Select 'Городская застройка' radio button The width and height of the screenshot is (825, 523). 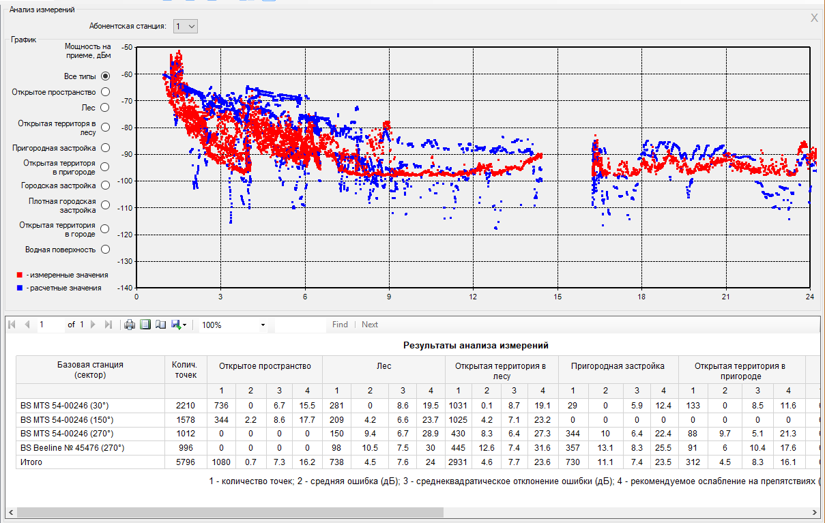pos(105,185)
